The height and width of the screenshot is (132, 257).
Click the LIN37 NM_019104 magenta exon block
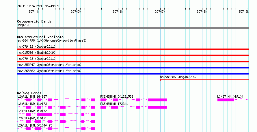coord(226,100)
